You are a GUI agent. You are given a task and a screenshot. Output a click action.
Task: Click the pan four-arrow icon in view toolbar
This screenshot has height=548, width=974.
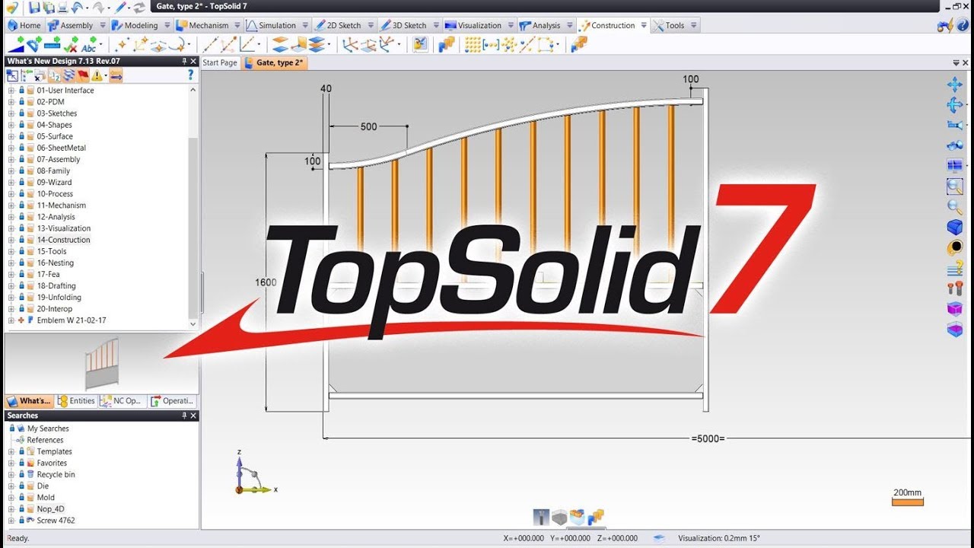click(954, 84)
